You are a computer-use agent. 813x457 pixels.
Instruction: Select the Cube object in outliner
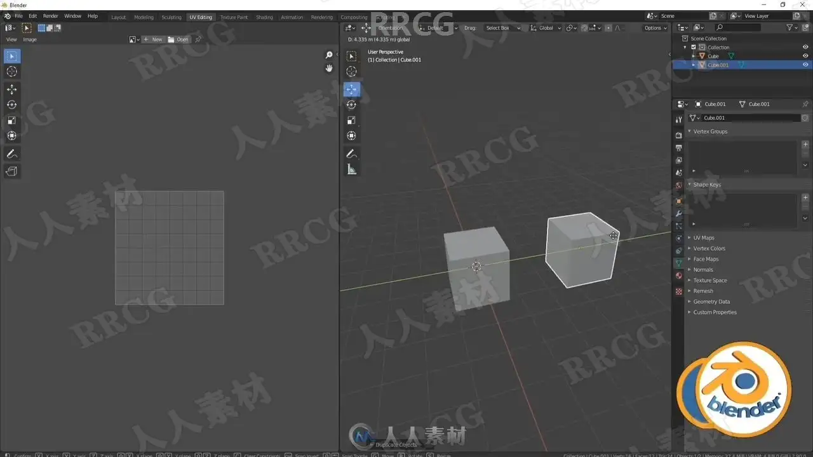pyautogui.click(x=713, y=56)
